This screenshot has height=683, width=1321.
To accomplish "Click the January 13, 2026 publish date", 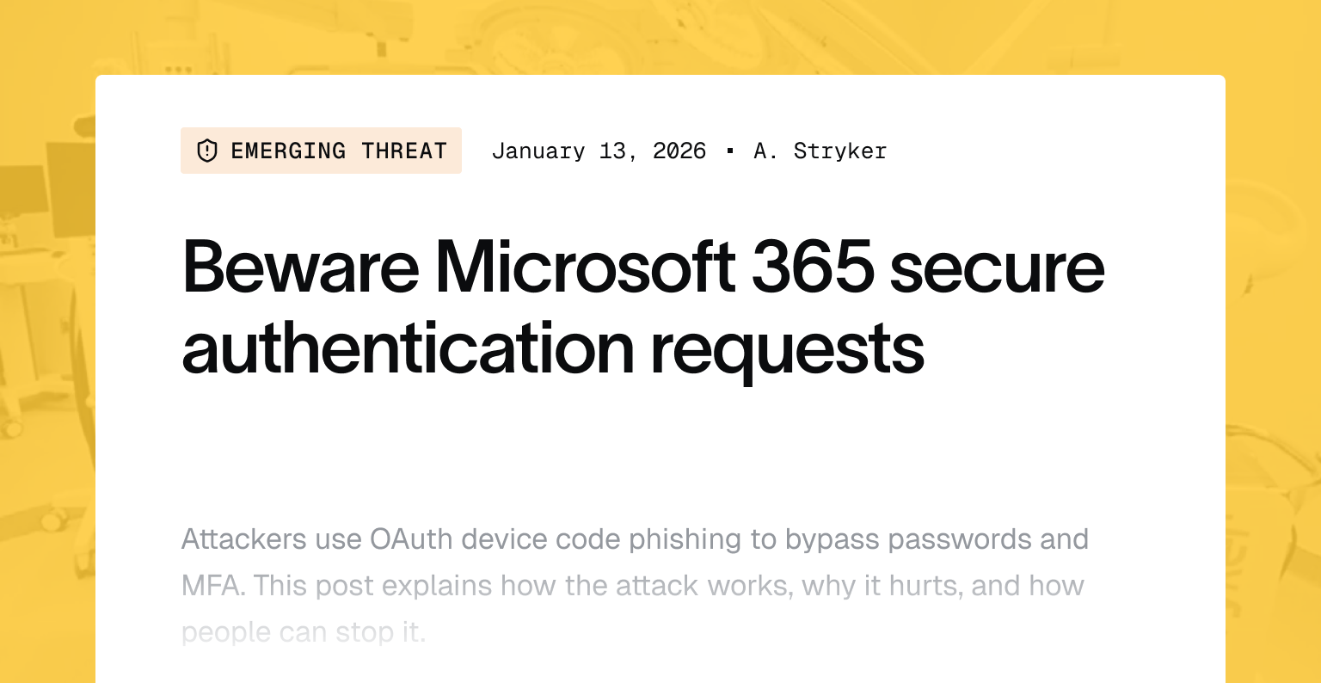I will click(599, 151).
